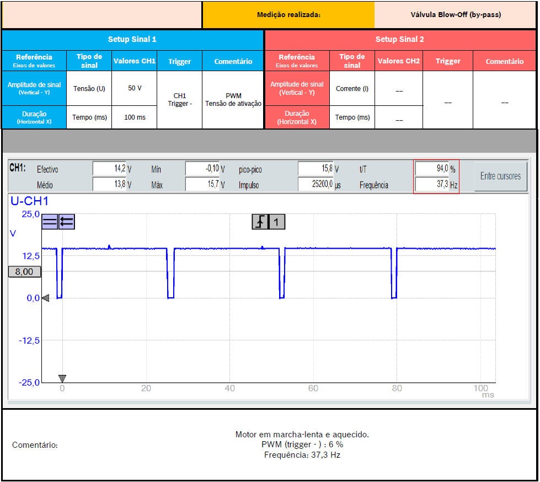Click the Setup Sinal 1 header
Screen dimensions: 540x482
point(132,40)
